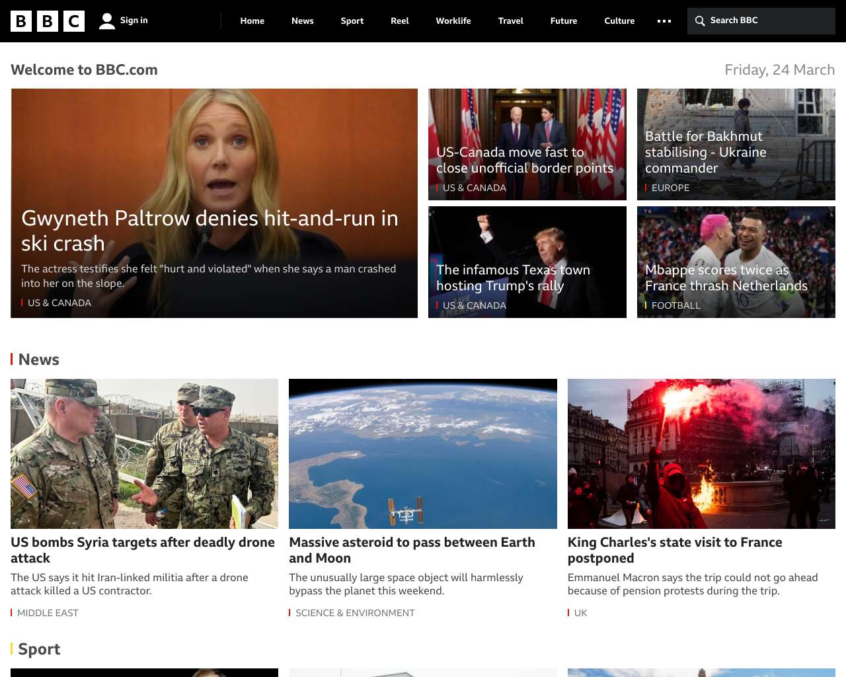Open the Travel nav item

[x=511, y=21]
